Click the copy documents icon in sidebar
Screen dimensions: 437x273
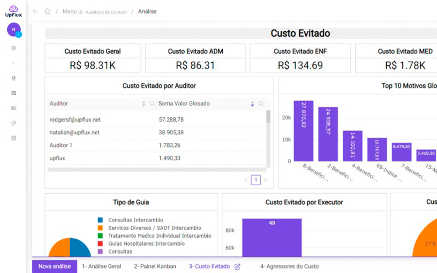pyautogui.click(x=13, y=123)
